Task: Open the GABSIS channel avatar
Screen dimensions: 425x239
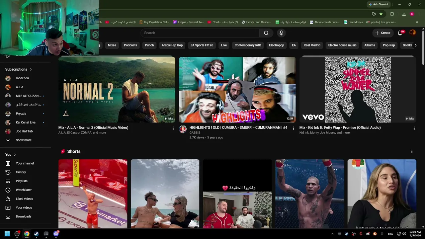Action: [183, 129]
